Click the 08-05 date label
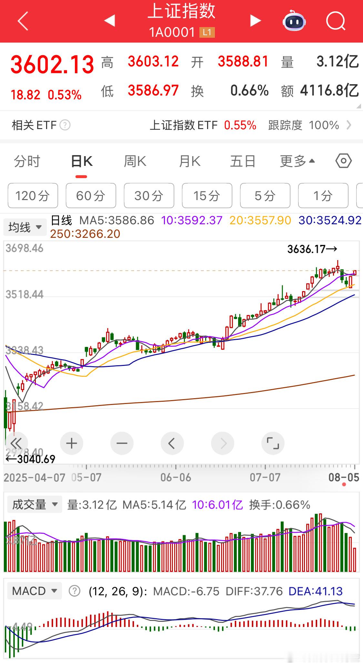 coord(344,477)
